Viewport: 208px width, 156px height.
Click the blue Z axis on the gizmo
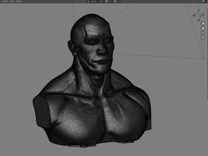pos(198,10)
